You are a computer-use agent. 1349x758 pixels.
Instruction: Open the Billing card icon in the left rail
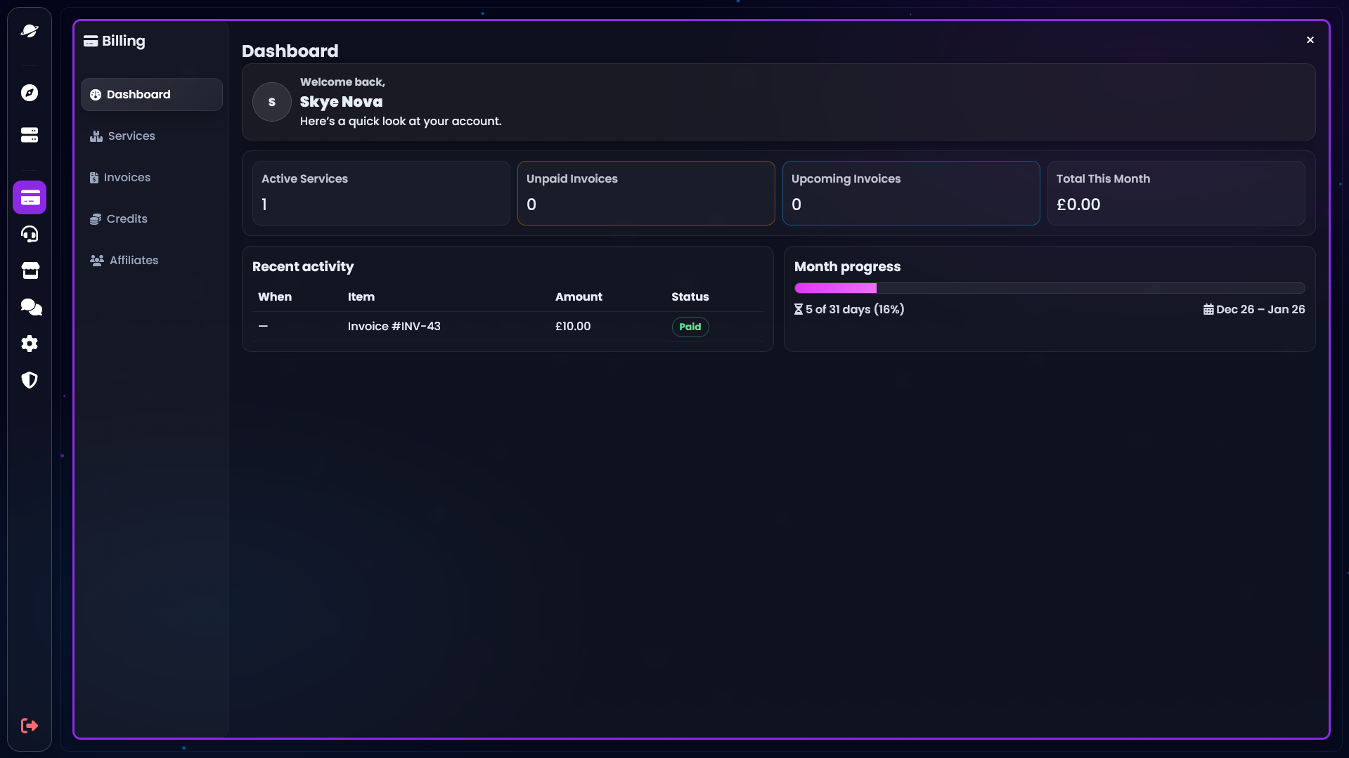(x=30, y=197)
